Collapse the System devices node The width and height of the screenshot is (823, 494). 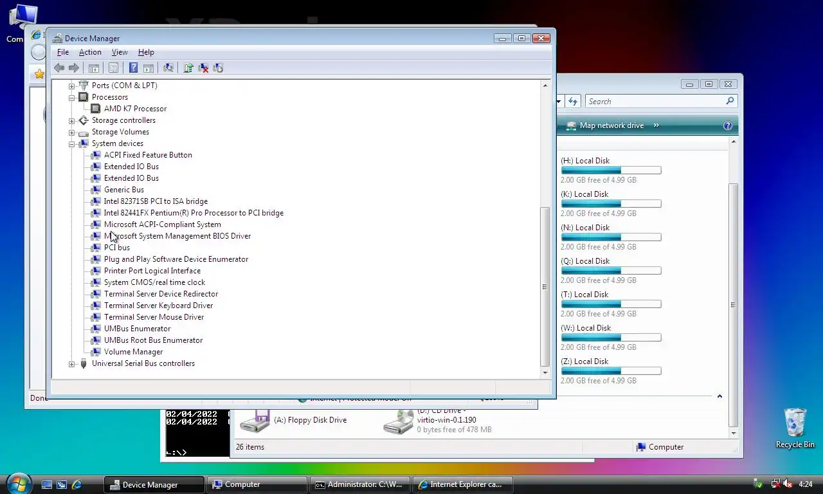click(72, 143)
